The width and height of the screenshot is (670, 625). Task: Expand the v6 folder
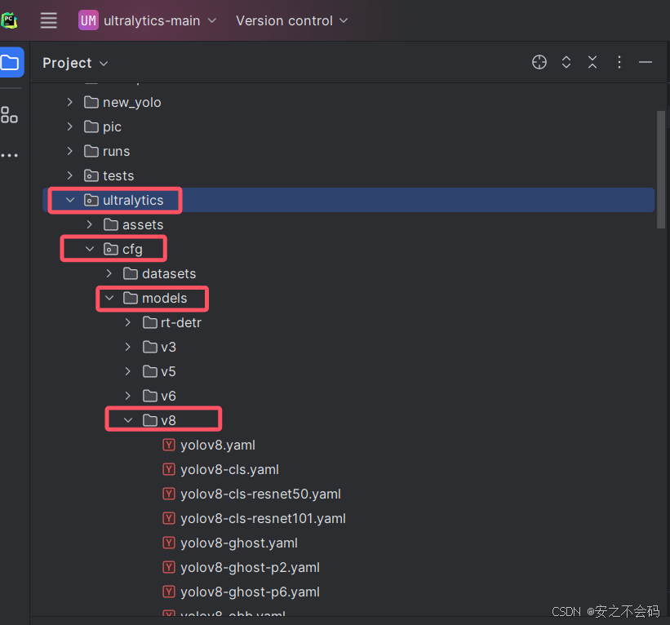(x=128, y=396)
